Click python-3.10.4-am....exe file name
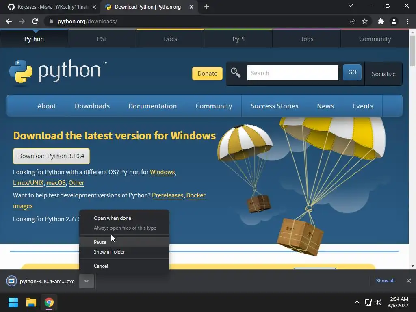The height and width of the screenshot is (312, 416). coord(47,281)
